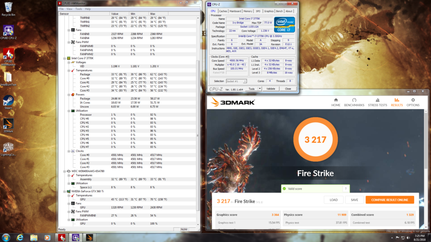Select the FANPWMIN0 row under GTX 560 Ti
Image resolution: width=431 pixels, height=242 pixels.
click(x=128, y=215)
